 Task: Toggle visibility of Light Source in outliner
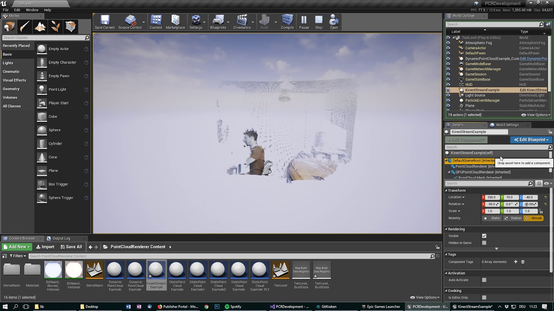(448, 95)
